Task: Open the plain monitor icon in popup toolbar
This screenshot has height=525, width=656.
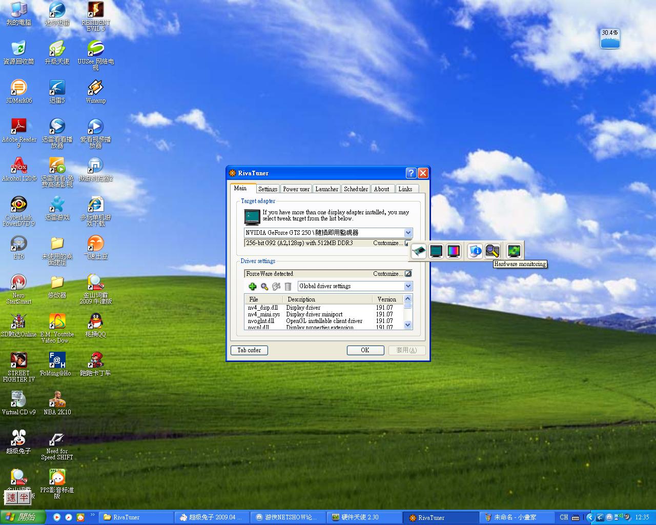Action: pyautogui.click(x=436, y=251)
